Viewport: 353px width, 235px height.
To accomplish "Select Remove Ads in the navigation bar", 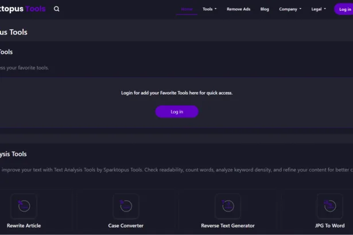I will (x=238, y=9).
